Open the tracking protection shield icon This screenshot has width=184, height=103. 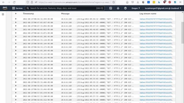pyautogui.click(x=28, y=2)
